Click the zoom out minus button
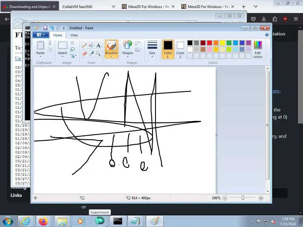This screenshot has width=303, height=227. (225, 198)
